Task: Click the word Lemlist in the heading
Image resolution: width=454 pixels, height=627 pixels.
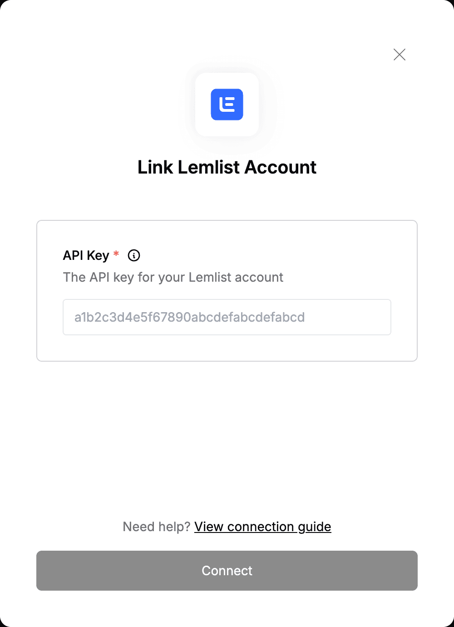Action: 209,167
